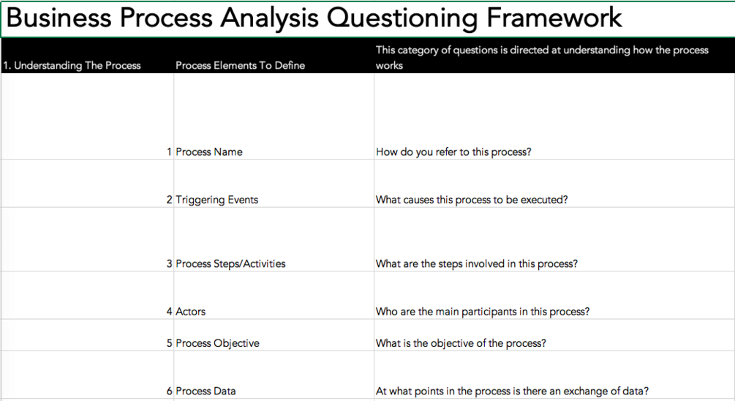Click 'How do you refer to this process?'
735x401 pixels.
[453, 151]
